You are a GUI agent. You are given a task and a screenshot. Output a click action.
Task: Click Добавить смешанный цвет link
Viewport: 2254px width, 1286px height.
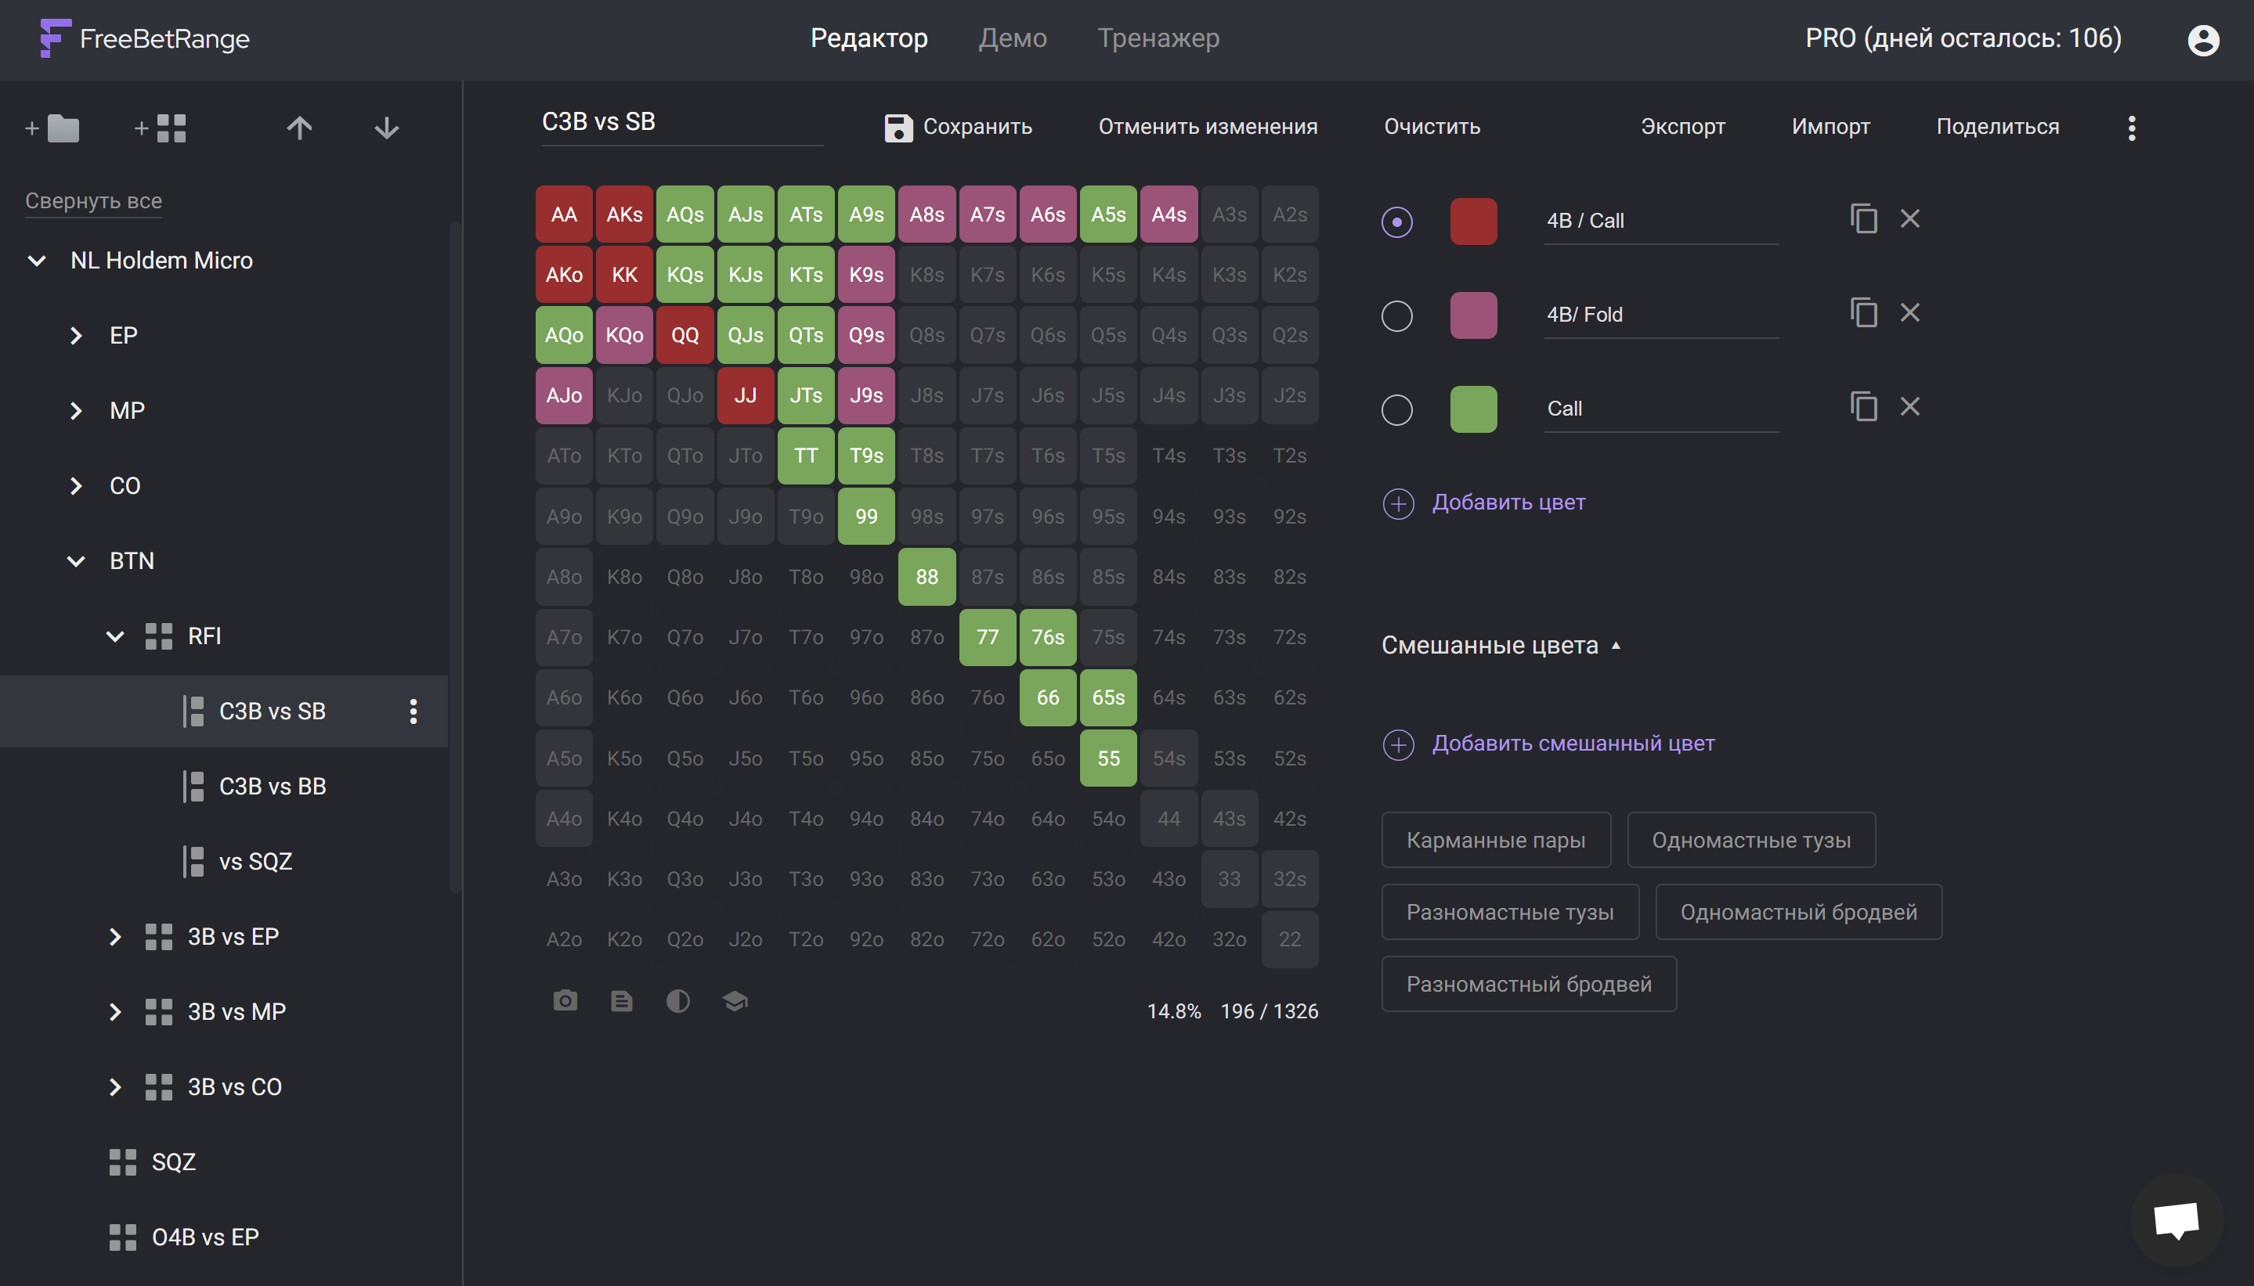(x=1572, y=744)
